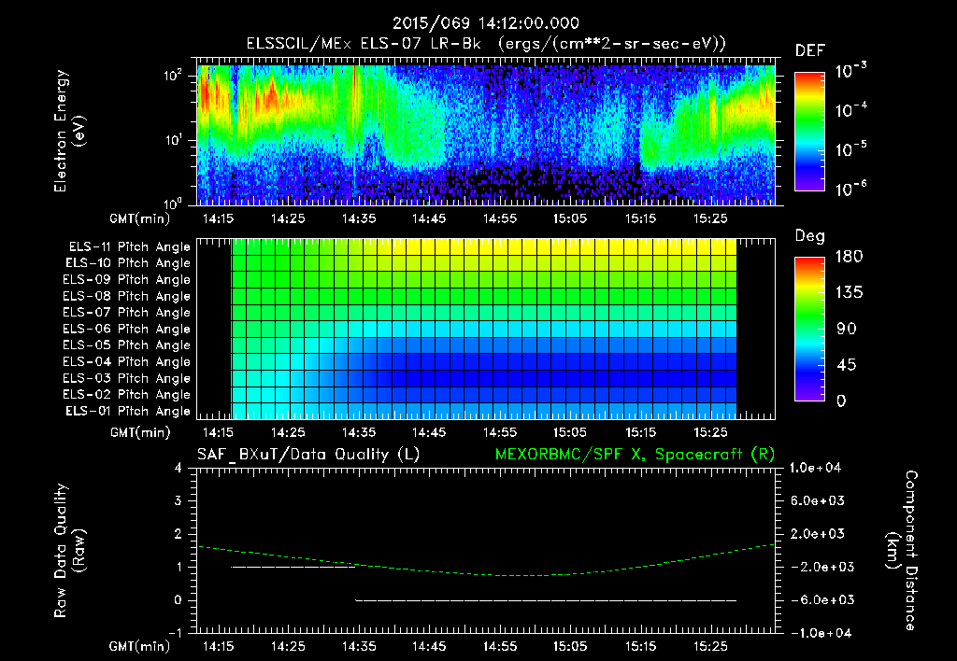
Task: Select the ELS-06 Pitch Angle row label
Action: pyautogui.click(x=127, y=330)
